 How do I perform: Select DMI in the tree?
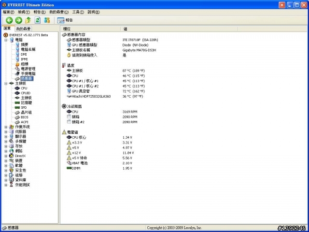24,55
